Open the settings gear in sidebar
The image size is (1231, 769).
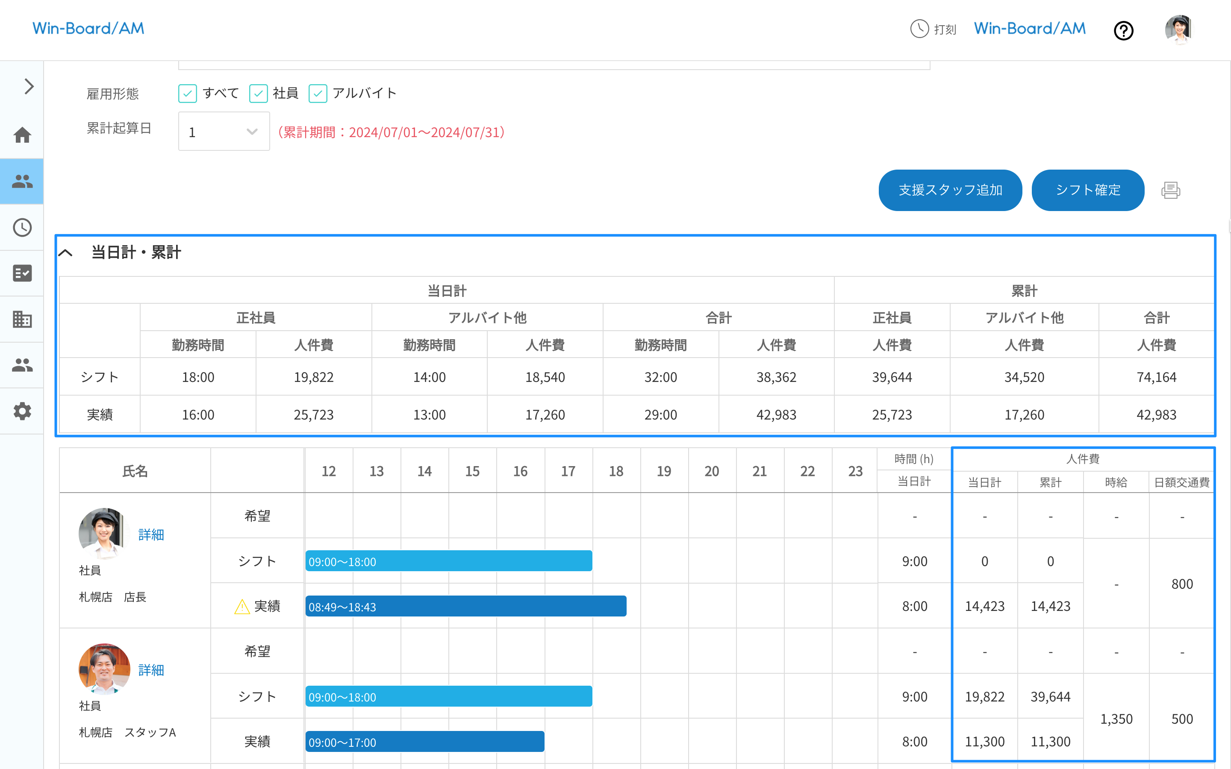pyautogui.click(x=22, y=411)
